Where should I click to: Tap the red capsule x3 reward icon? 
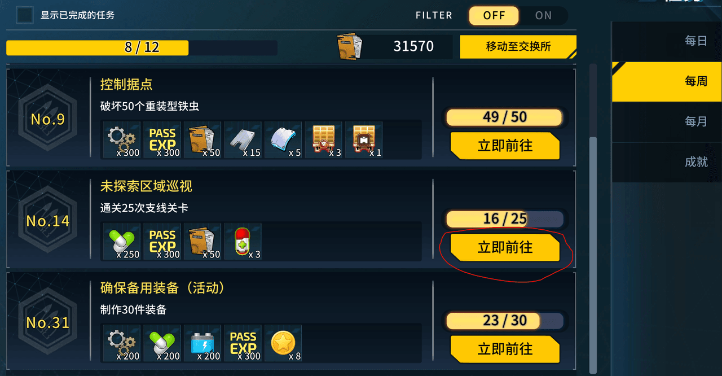tap(243, 241)
